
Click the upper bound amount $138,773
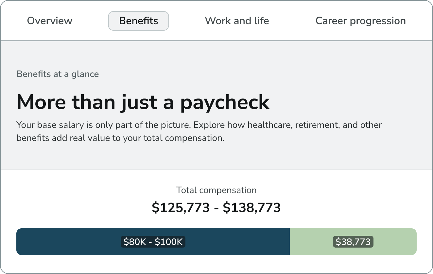coord(252,208)
